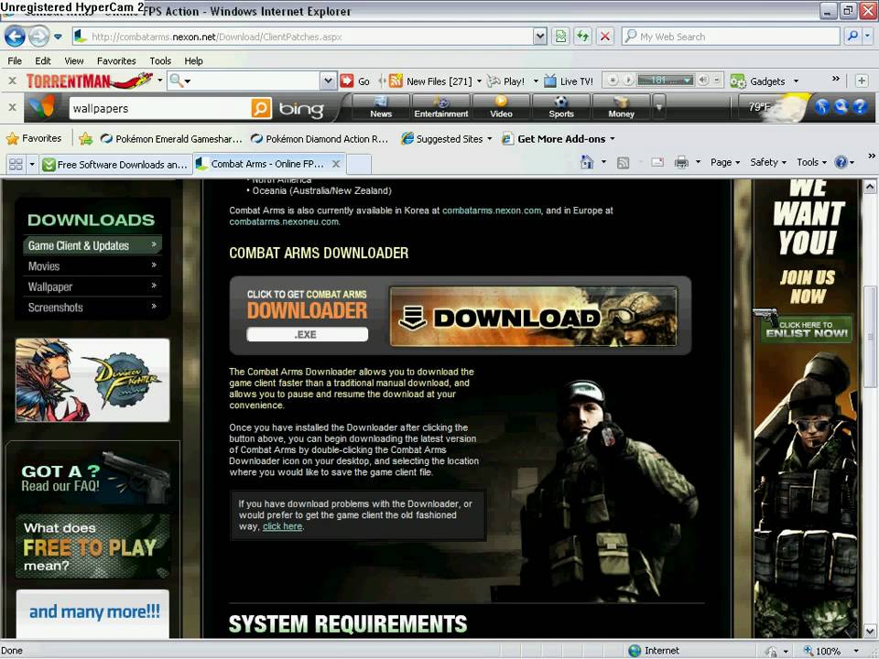Open the address bar dropdown arrow
Image resolution: width=879 pixels, height=659 pixels.
pos(539,37)
